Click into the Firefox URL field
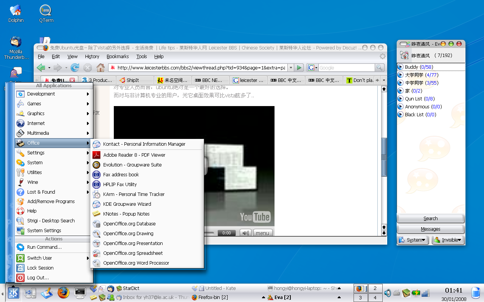 (198, 68)
